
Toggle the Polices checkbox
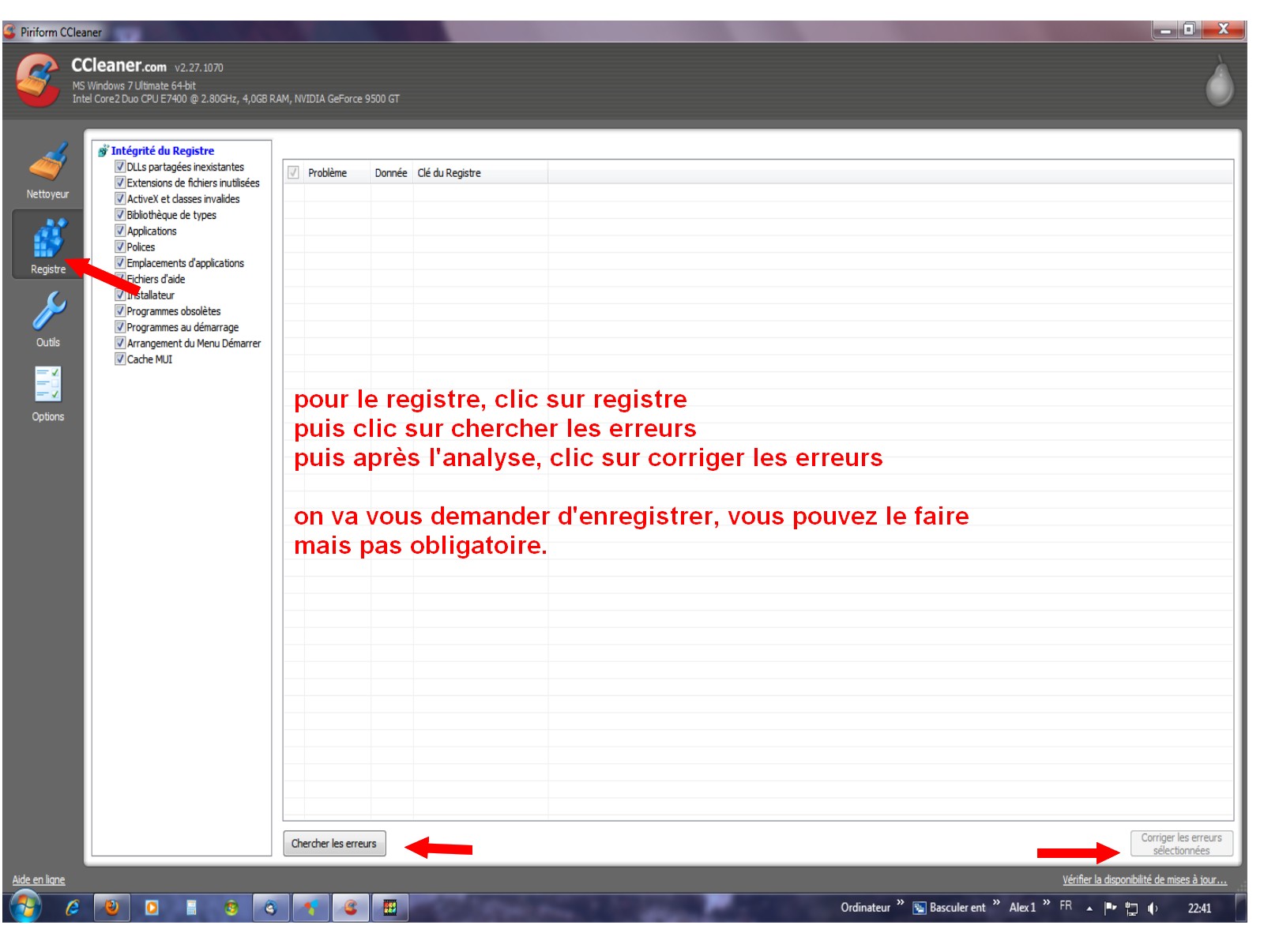pos(120,247)
